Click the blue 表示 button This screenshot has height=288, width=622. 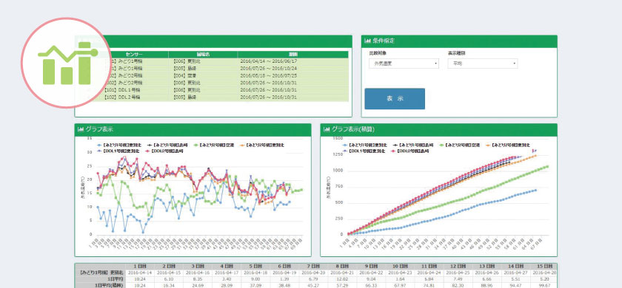point(395,98)
